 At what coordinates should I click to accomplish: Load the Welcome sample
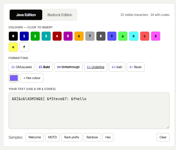[x=35, y=137]
